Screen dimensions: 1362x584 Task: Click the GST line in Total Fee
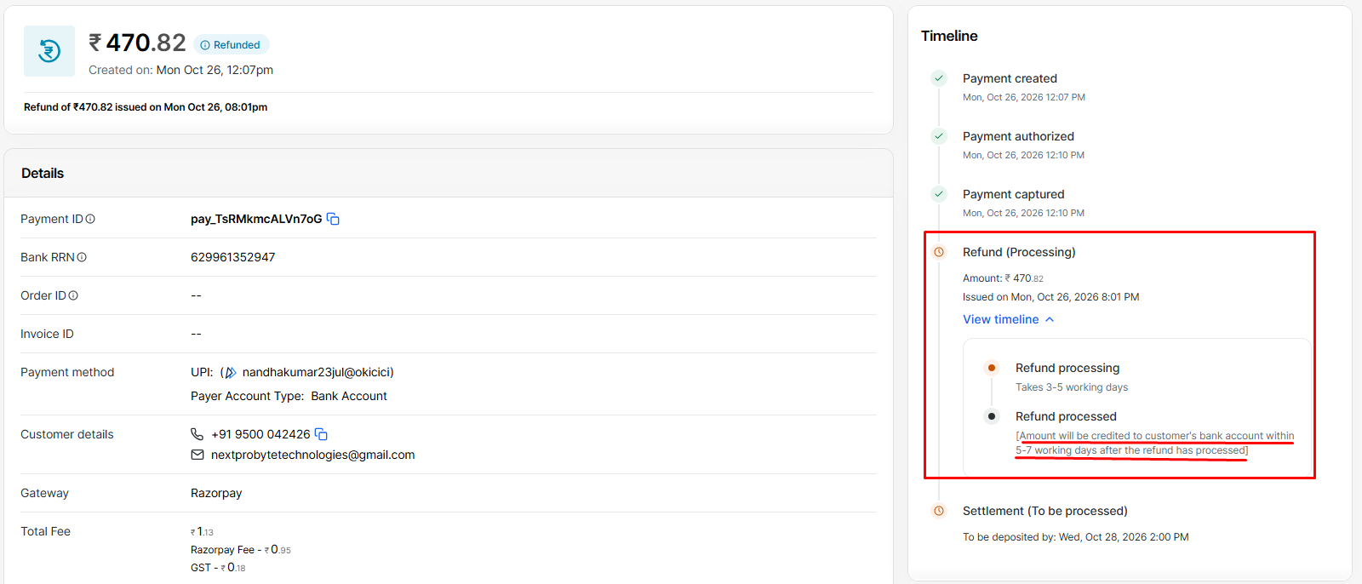218,568
